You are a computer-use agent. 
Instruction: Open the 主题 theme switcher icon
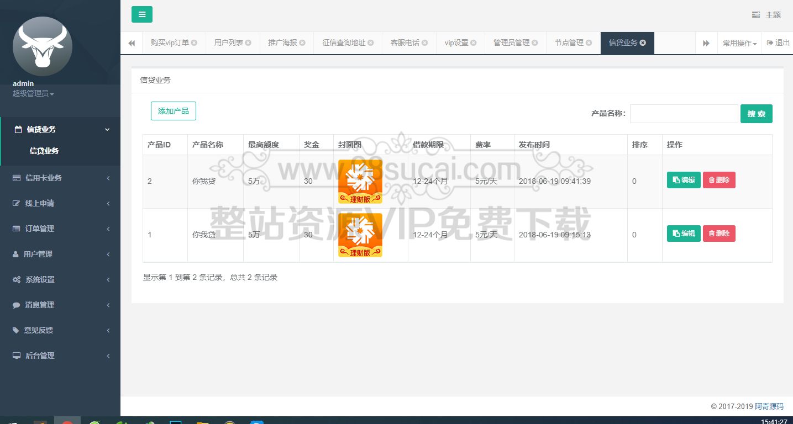tap(756, 15)
